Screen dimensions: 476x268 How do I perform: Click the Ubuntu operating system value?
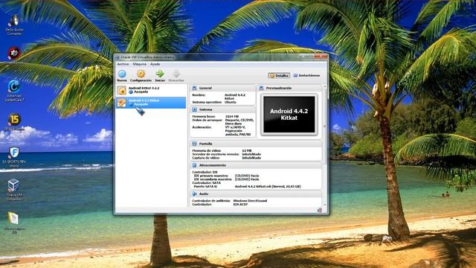(231, 102)
